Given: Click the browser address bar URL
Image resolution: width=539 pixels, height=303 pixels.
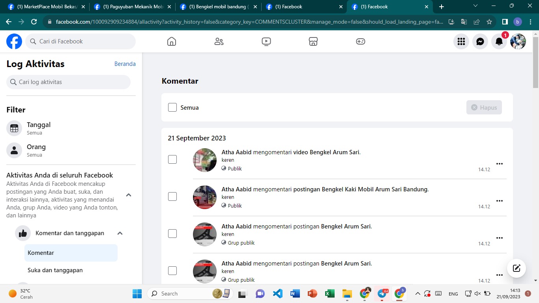Looking at the screenshot, I should click(249, 22).
